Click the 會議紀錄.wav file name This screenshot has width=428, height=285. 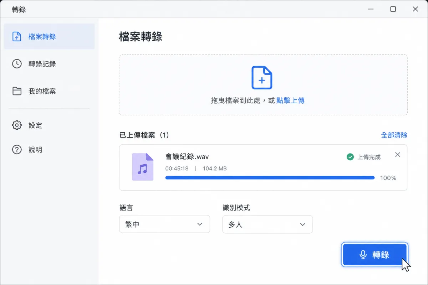pyautogui.click(x=187, y=156)
